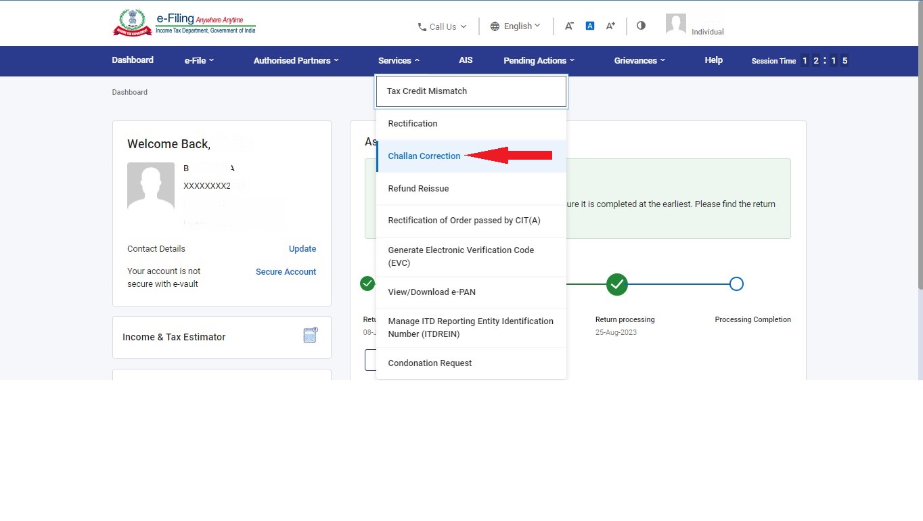Expand the English language selector

click(x=516, y=26)
